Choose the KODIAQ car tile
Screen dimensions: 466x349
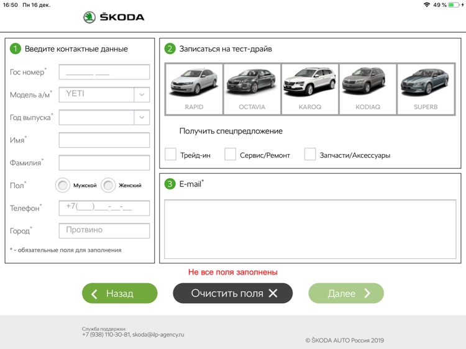(x=368, y=89)
